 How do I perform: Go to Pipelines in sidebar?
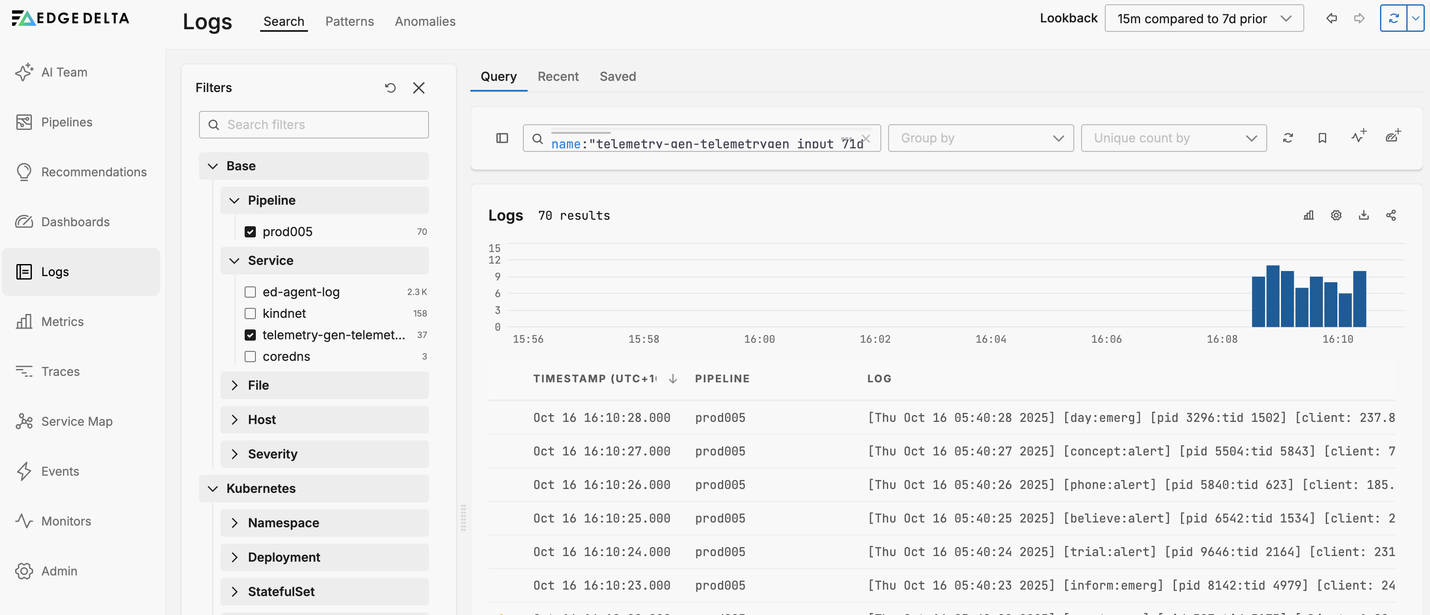point(67,122)
